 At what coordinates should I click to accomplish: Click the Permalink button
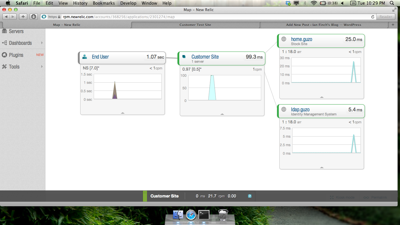[376, 197]
